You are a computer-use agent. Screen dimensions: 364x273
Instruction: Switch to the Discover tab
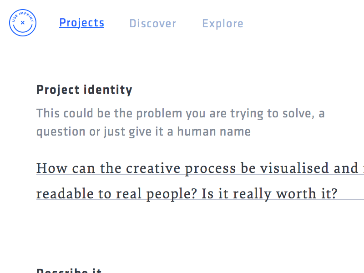click(152, 24)
